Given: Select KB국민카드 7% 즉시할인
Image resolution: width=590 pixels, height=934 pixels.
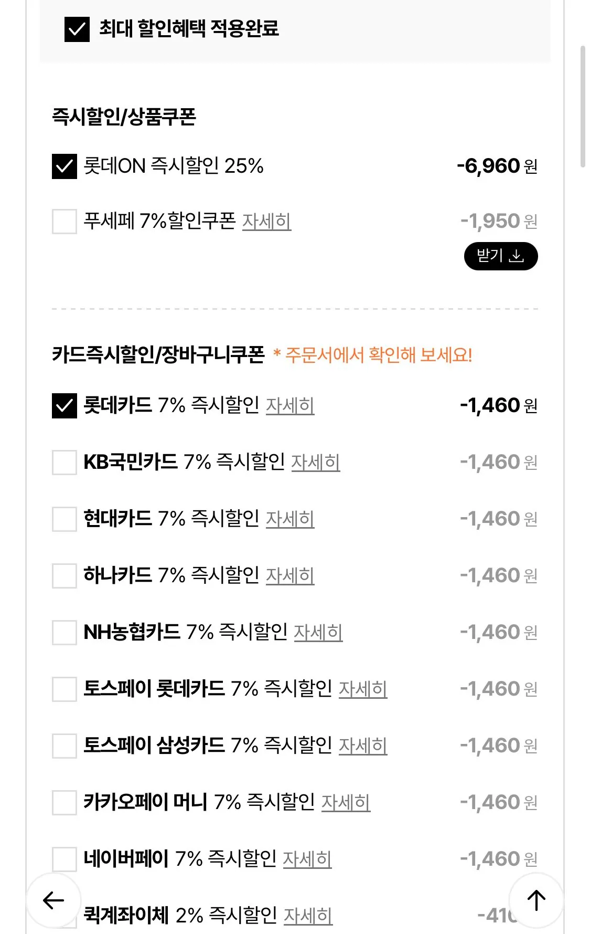Looking at the screenshot, I should 64,463.
